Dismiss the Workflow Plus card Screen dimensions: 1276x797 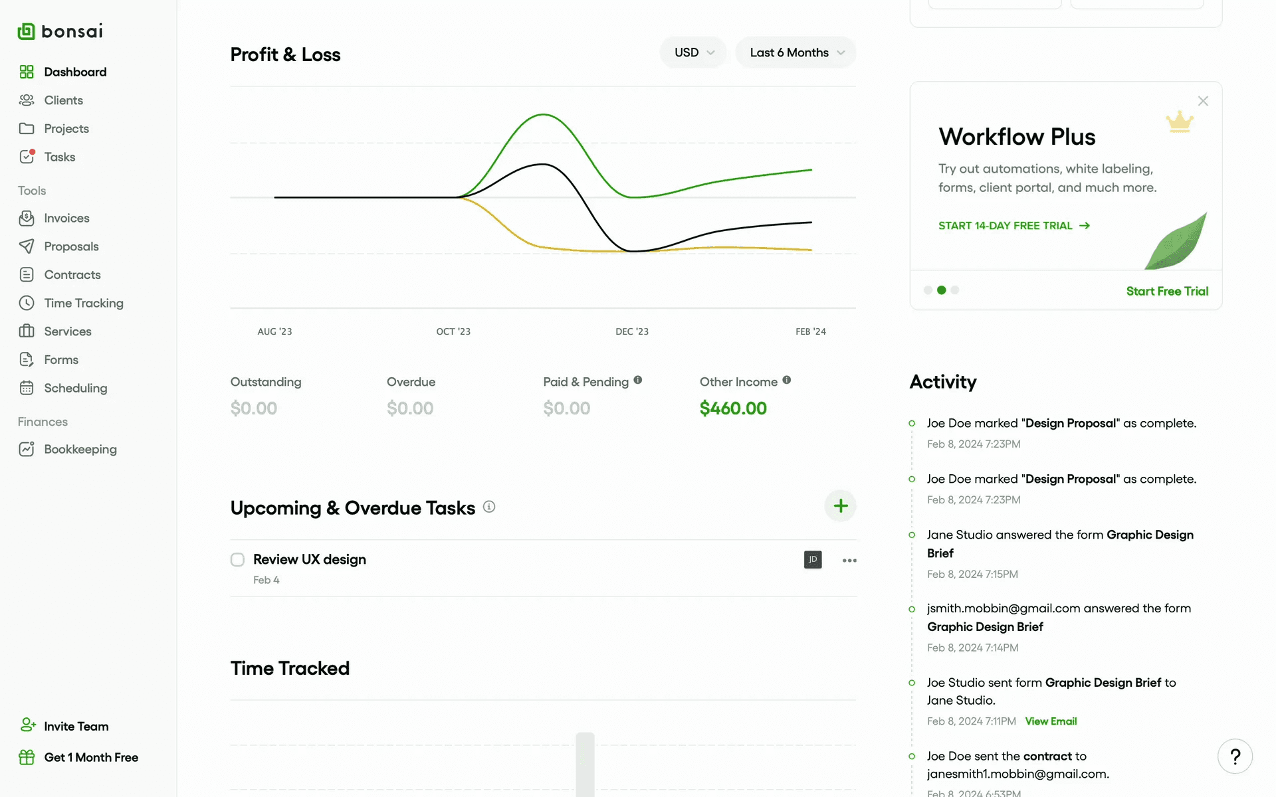pos(1202,101)
